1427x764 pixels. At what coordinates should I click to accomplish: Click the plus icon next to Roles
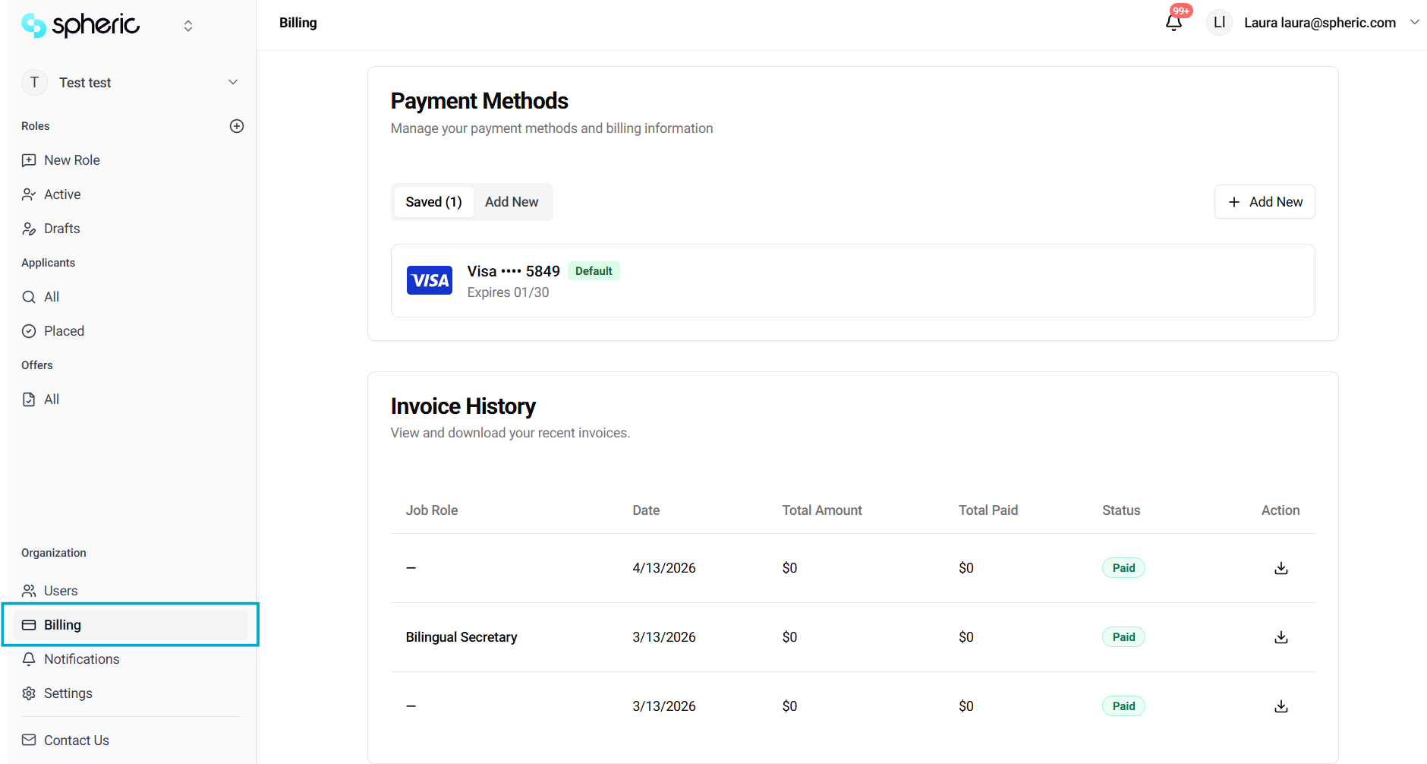click(237, 126)
